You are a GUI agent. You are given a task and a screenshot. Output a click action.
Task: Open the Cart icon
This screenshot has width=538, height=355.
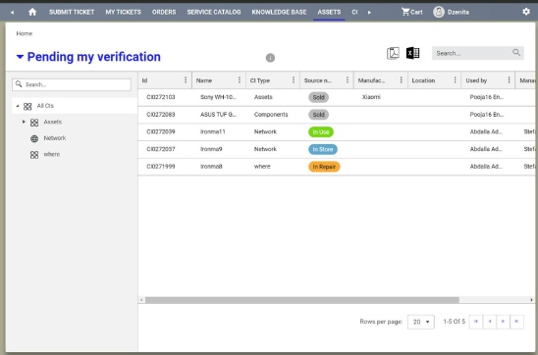click(x=405, y=12)
